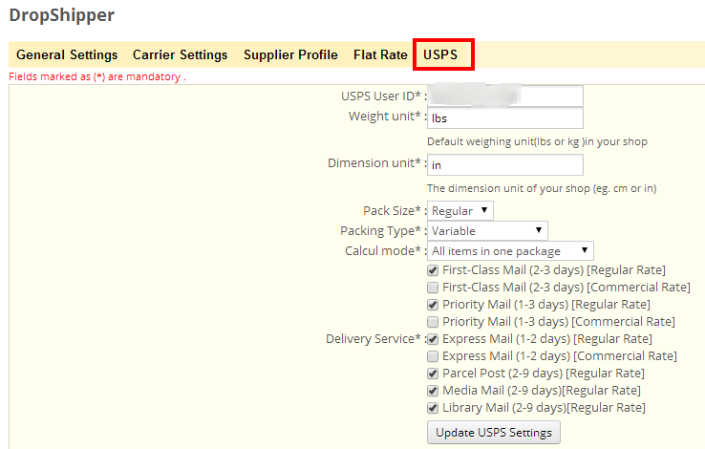Check Express Mail Commercial Rate
This screenshot has width=705, height=449.
tap(433, 356)
